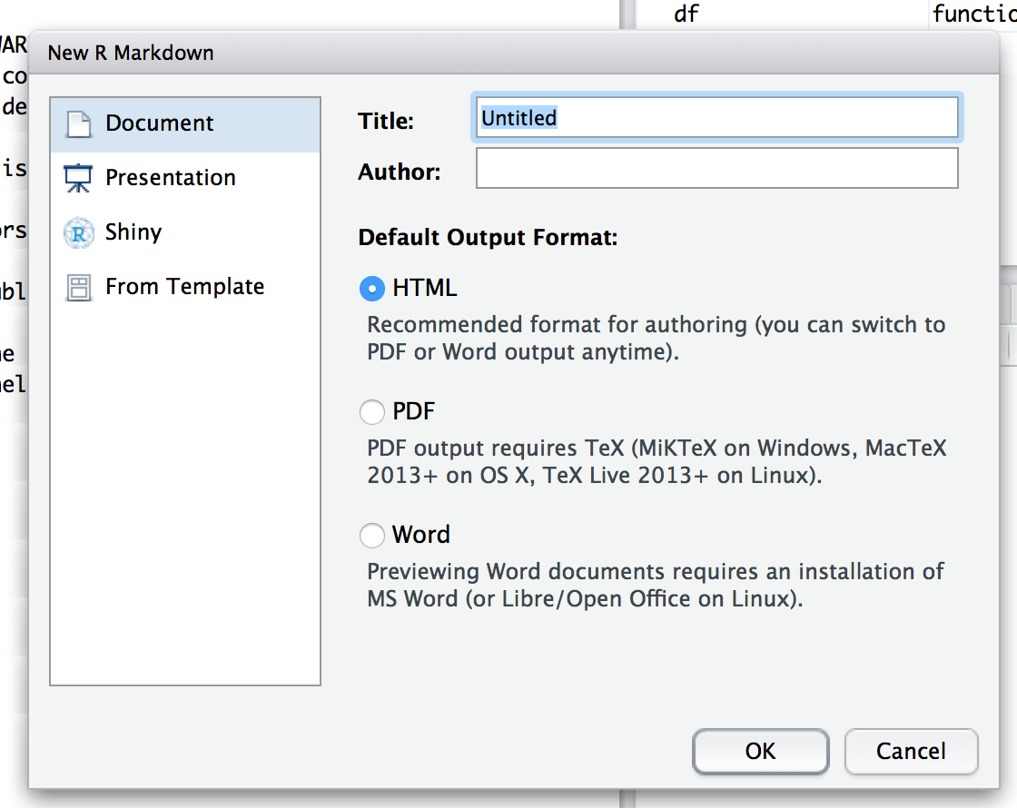Viewport: 1017px width, 808px height.
Task: Click the From Template layout icon
Action: point(78,287)
